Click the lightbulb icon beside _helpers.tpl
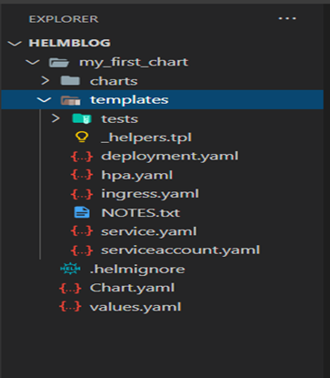The height and width of the screenshot is (378, 330). (82, 138)
